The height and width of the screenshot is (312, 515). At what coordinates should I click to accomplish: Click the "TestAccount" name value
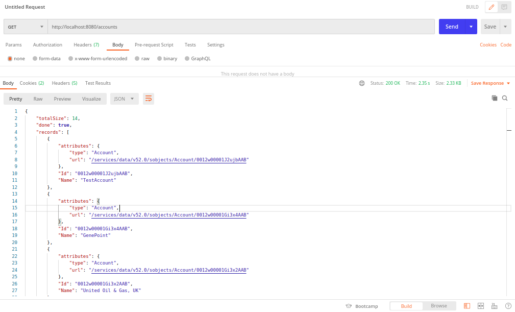(98, 180)
